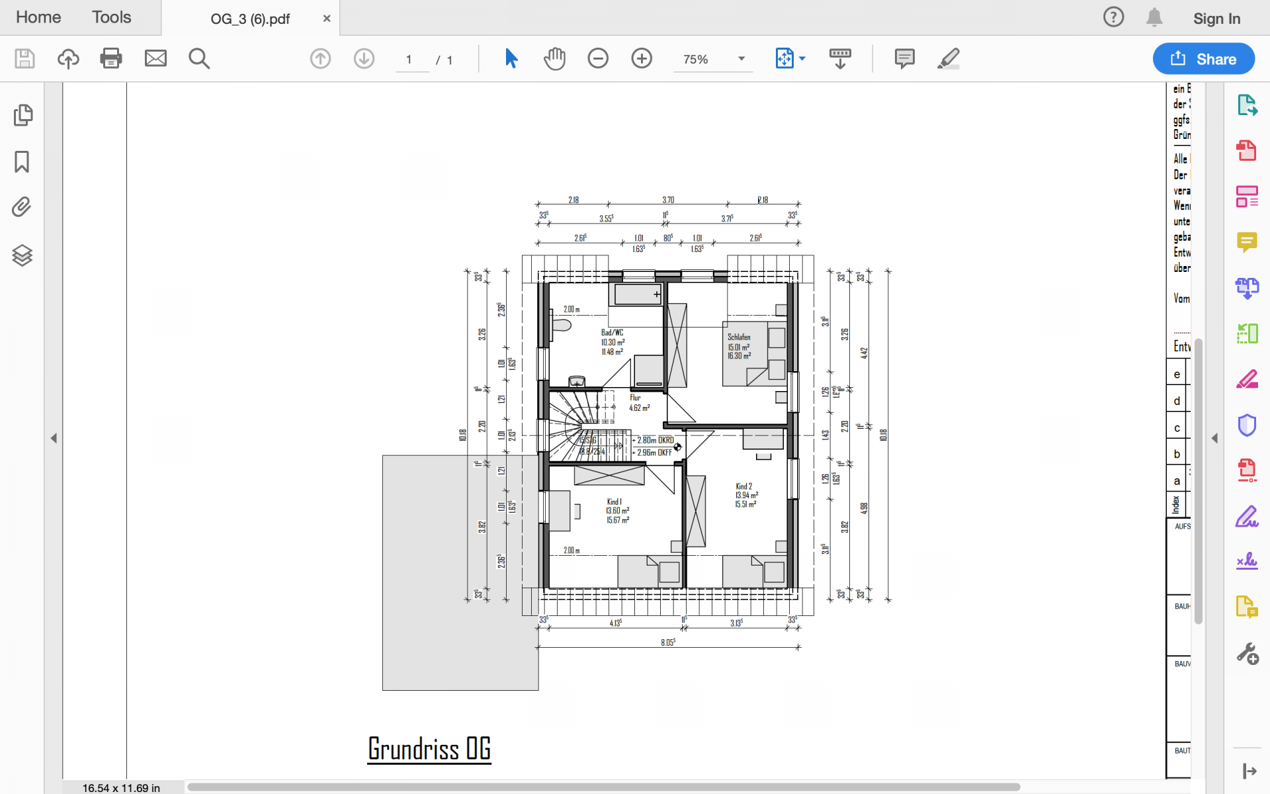
Task: Go to next page arrow
Action: [x=364, y=59]
